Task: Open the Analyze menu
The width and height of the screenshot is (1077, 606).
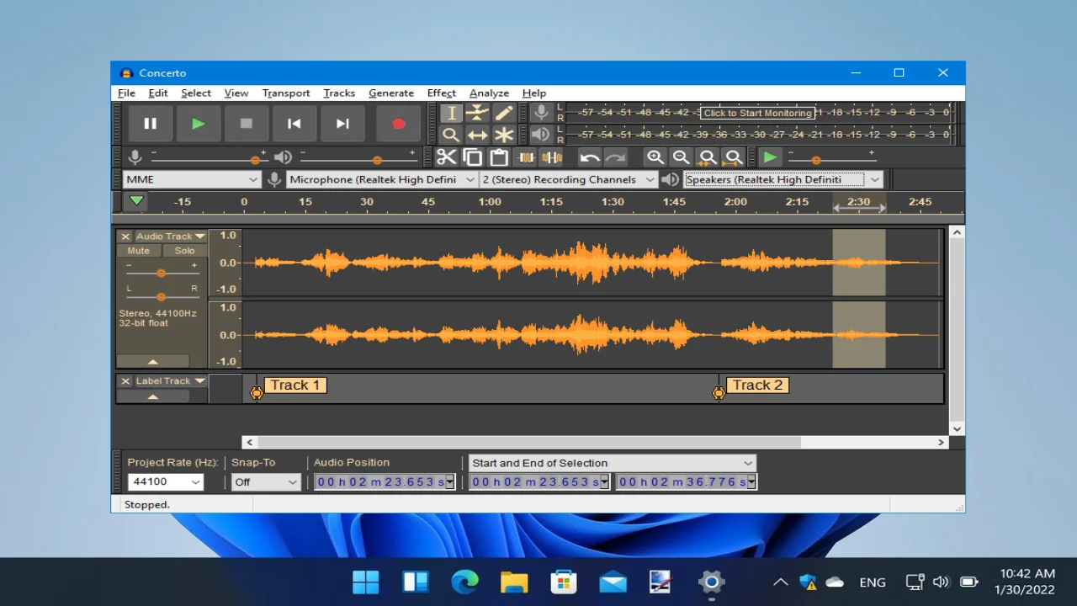Action: [x=489, y=93]
